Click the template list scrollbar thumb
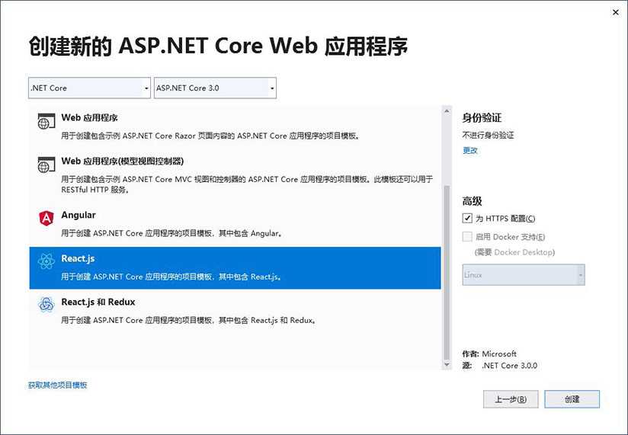This screenshot has width=628, height=435. (447, 272)
